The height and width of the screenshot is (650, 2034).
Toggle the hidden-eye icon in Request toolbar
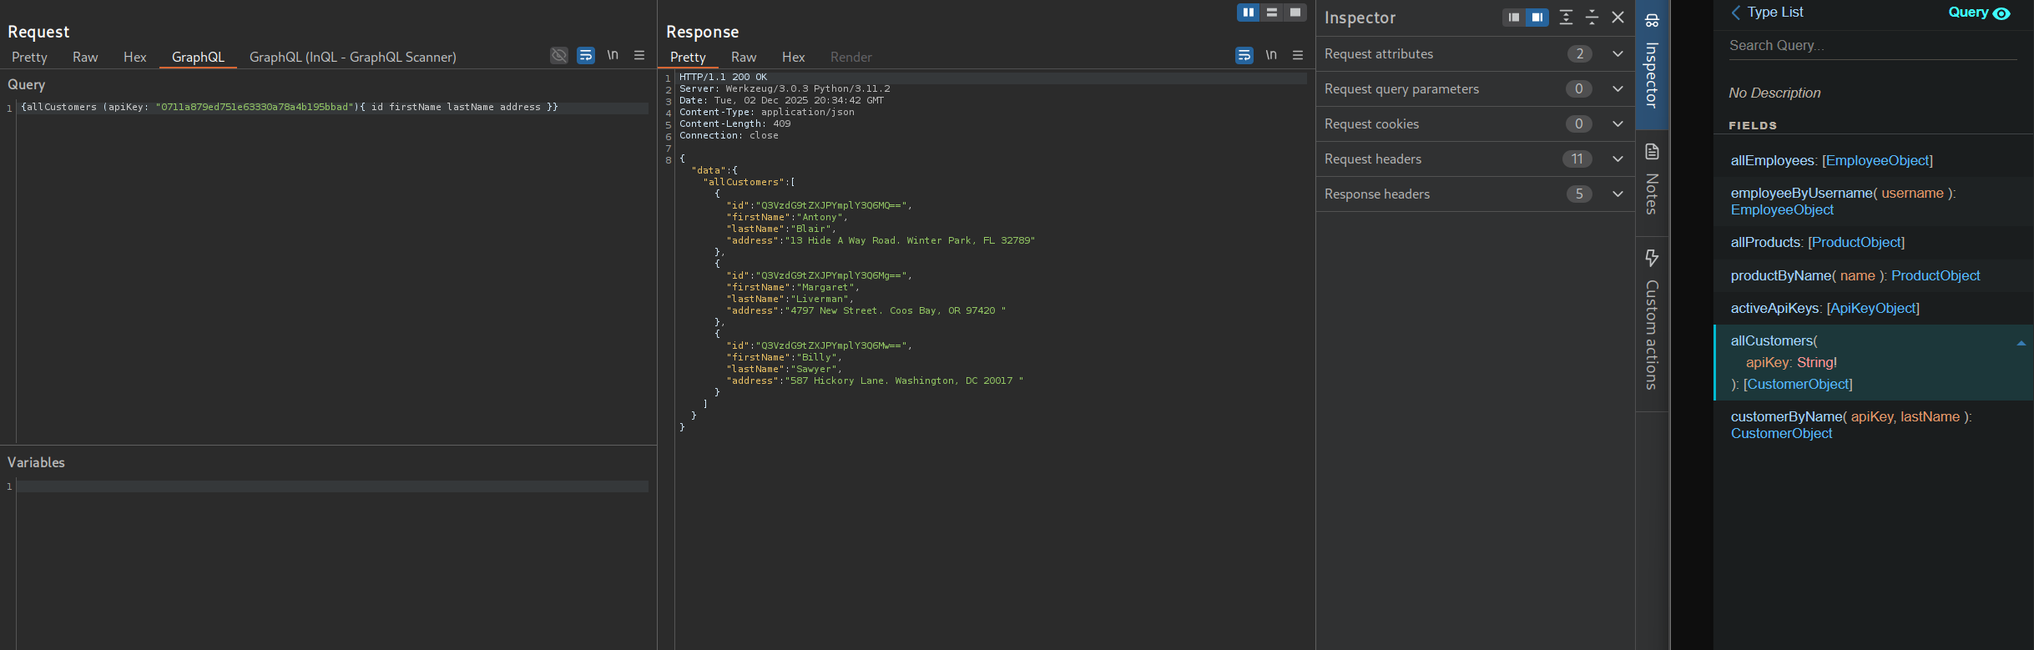click(559, 55)
